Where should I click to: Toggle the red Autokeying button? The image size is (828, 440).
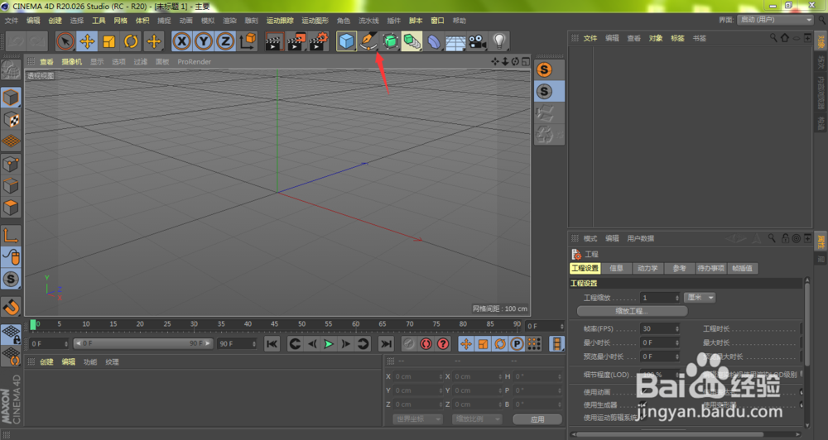point(426,344)
